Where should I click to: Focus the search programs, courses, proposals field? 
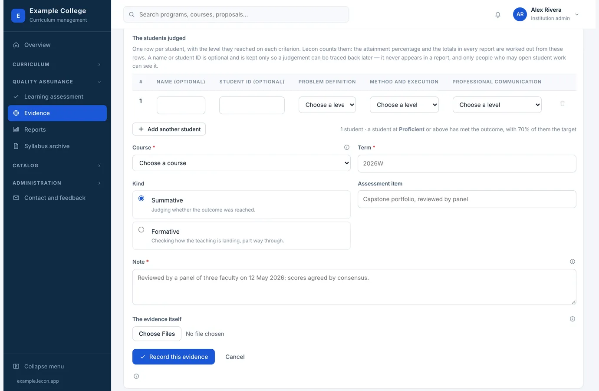(x=236, y=14)
